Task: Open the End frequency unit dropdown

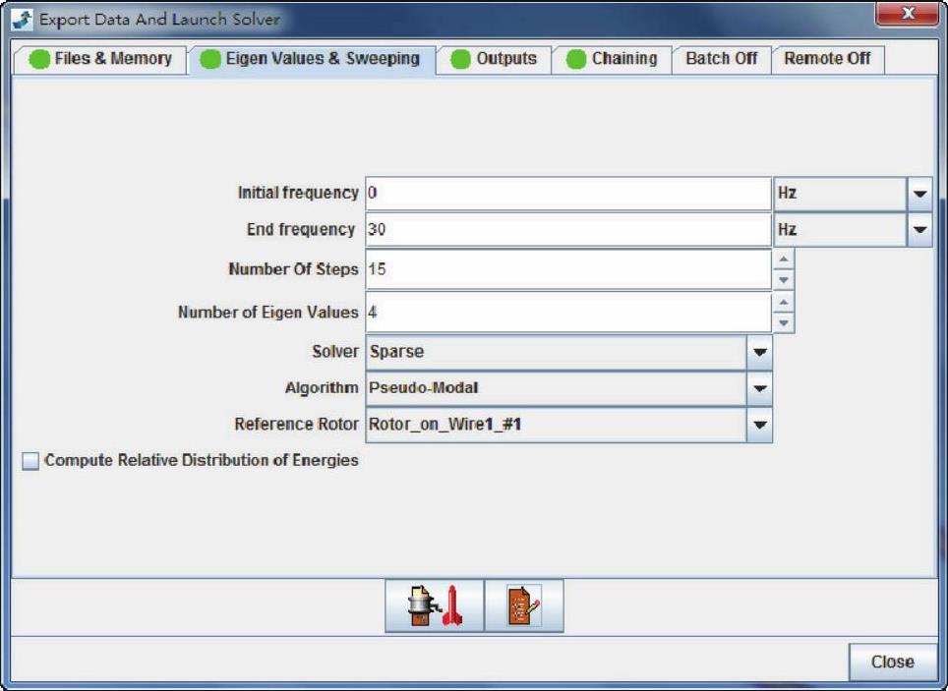Action: (x=919, y=230)
